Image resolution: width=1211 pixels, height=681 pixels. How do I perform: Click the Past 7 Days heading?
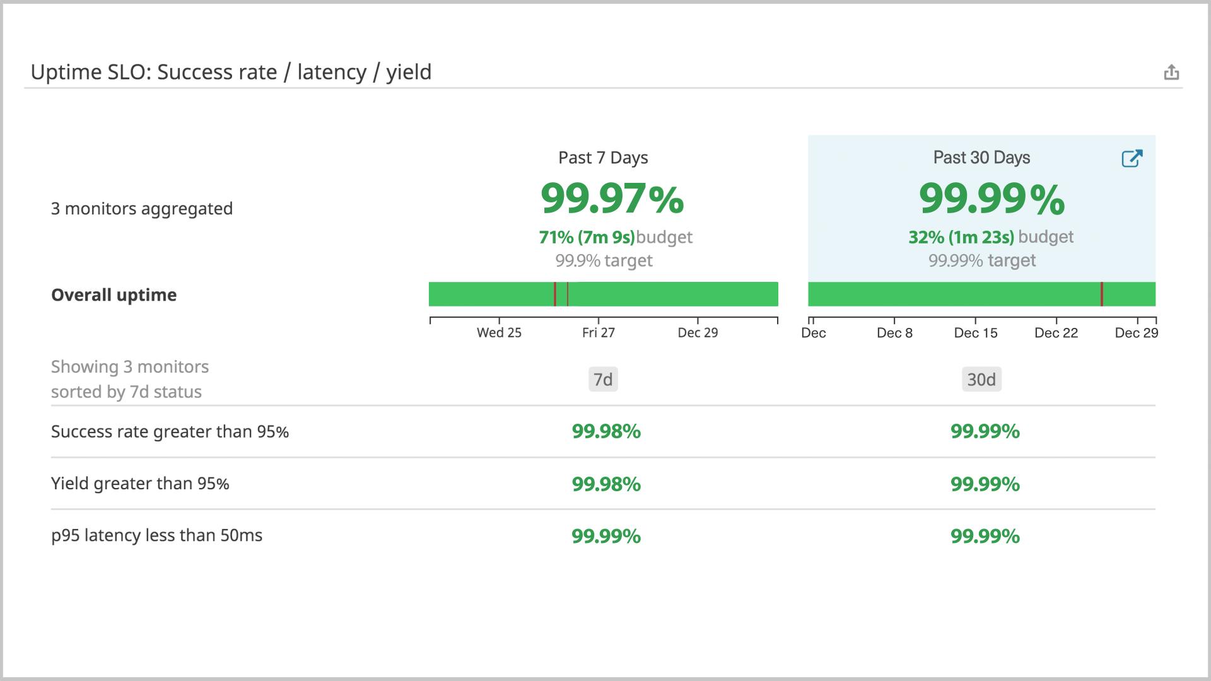point(603,158)
